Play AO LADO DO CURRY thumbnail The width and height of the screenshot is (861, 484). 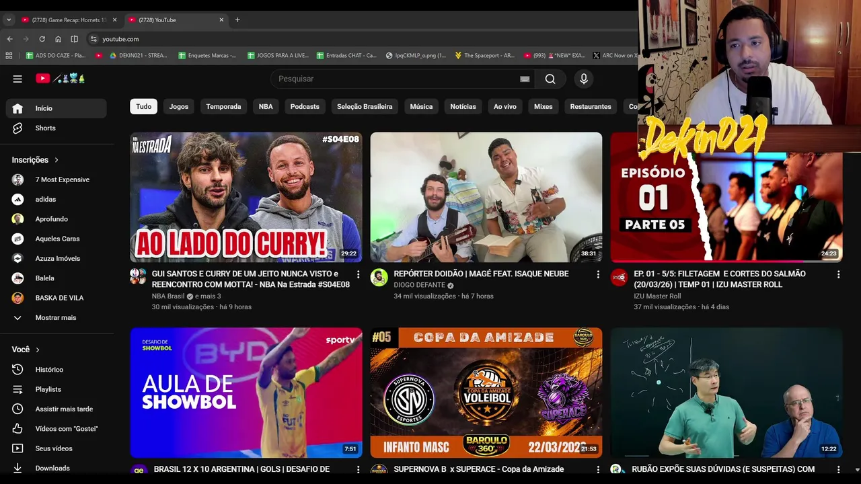[x=246, y=197]
